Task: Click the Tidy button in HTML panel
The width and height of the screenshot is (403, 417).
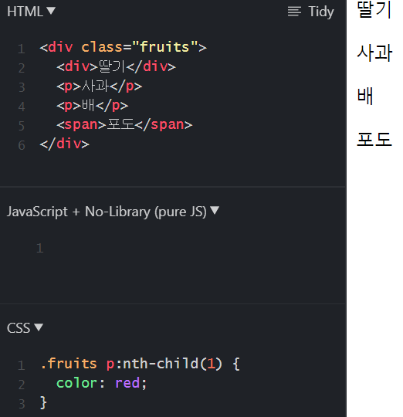Action: click(x=311, y=12)
